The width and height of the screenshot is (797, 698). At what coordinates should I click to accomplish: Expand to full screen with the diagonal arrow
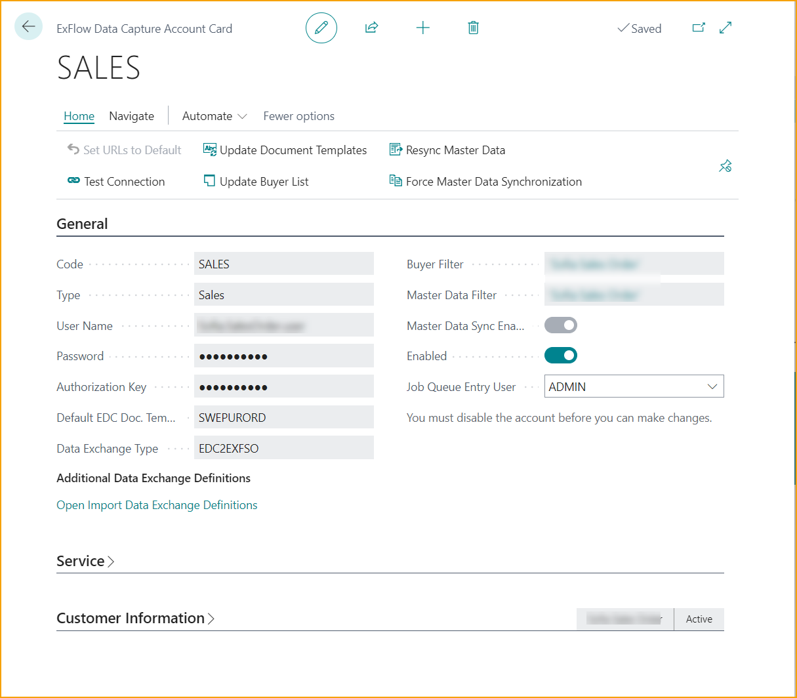[x=724, y=28]
